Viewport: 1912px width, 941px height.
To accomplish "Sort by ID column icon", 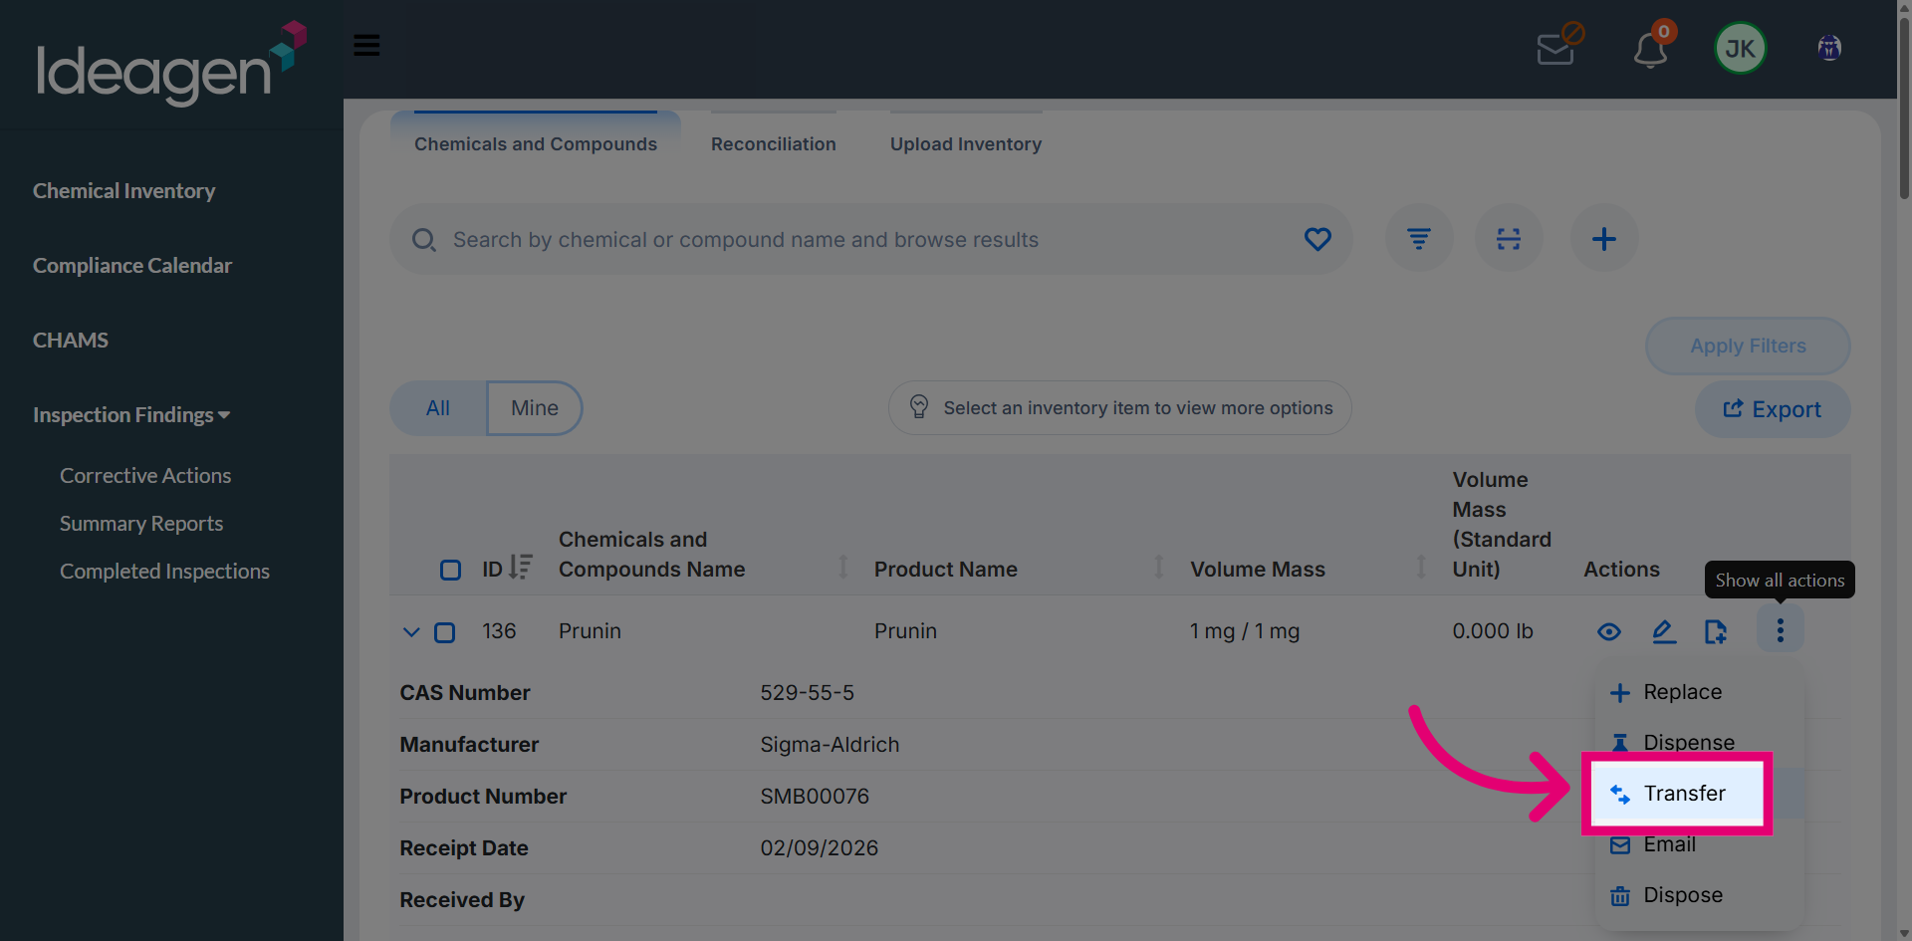I will coord(521,568).
